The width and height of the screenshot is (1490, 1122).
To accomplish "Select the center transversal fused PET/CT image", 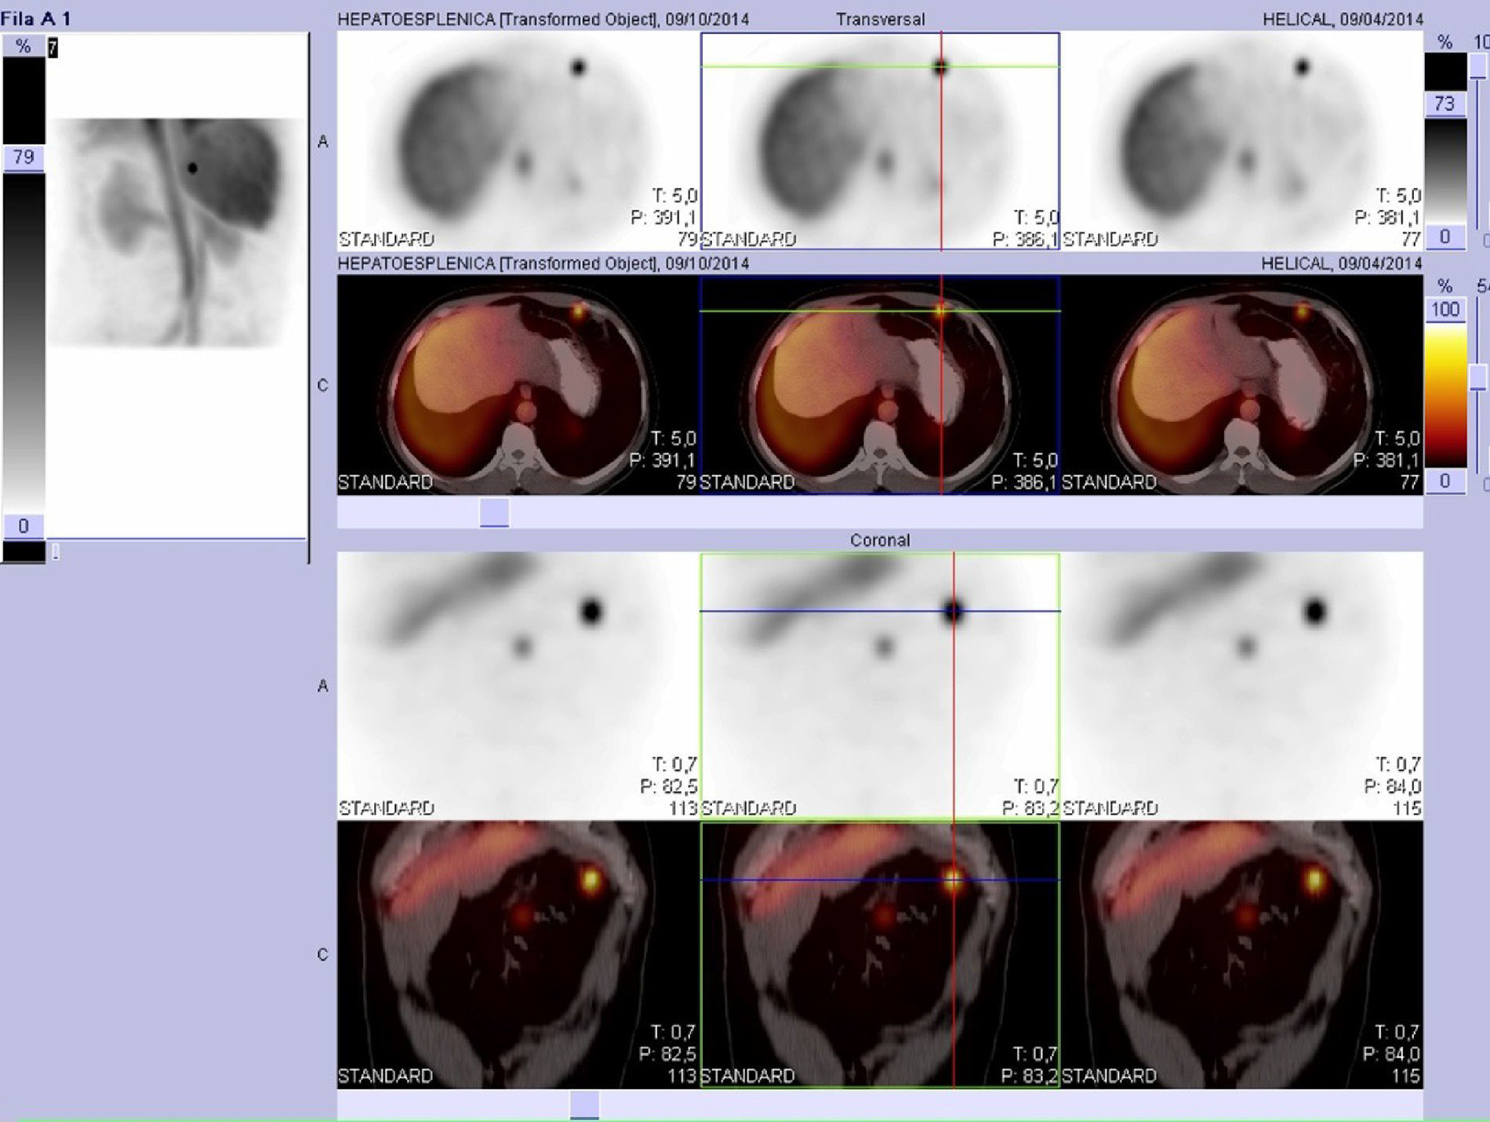I will coord(879,386).
